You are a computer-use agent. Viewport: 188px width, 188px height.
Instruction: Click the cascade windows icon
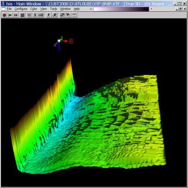click(68, 15)
